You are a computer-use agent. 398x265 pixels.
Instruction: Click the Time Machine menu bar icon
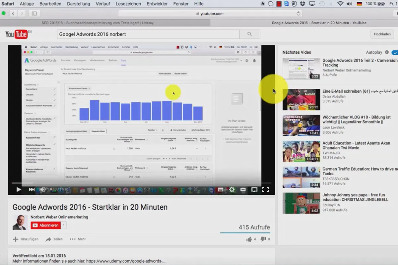[x=321, y=4]
